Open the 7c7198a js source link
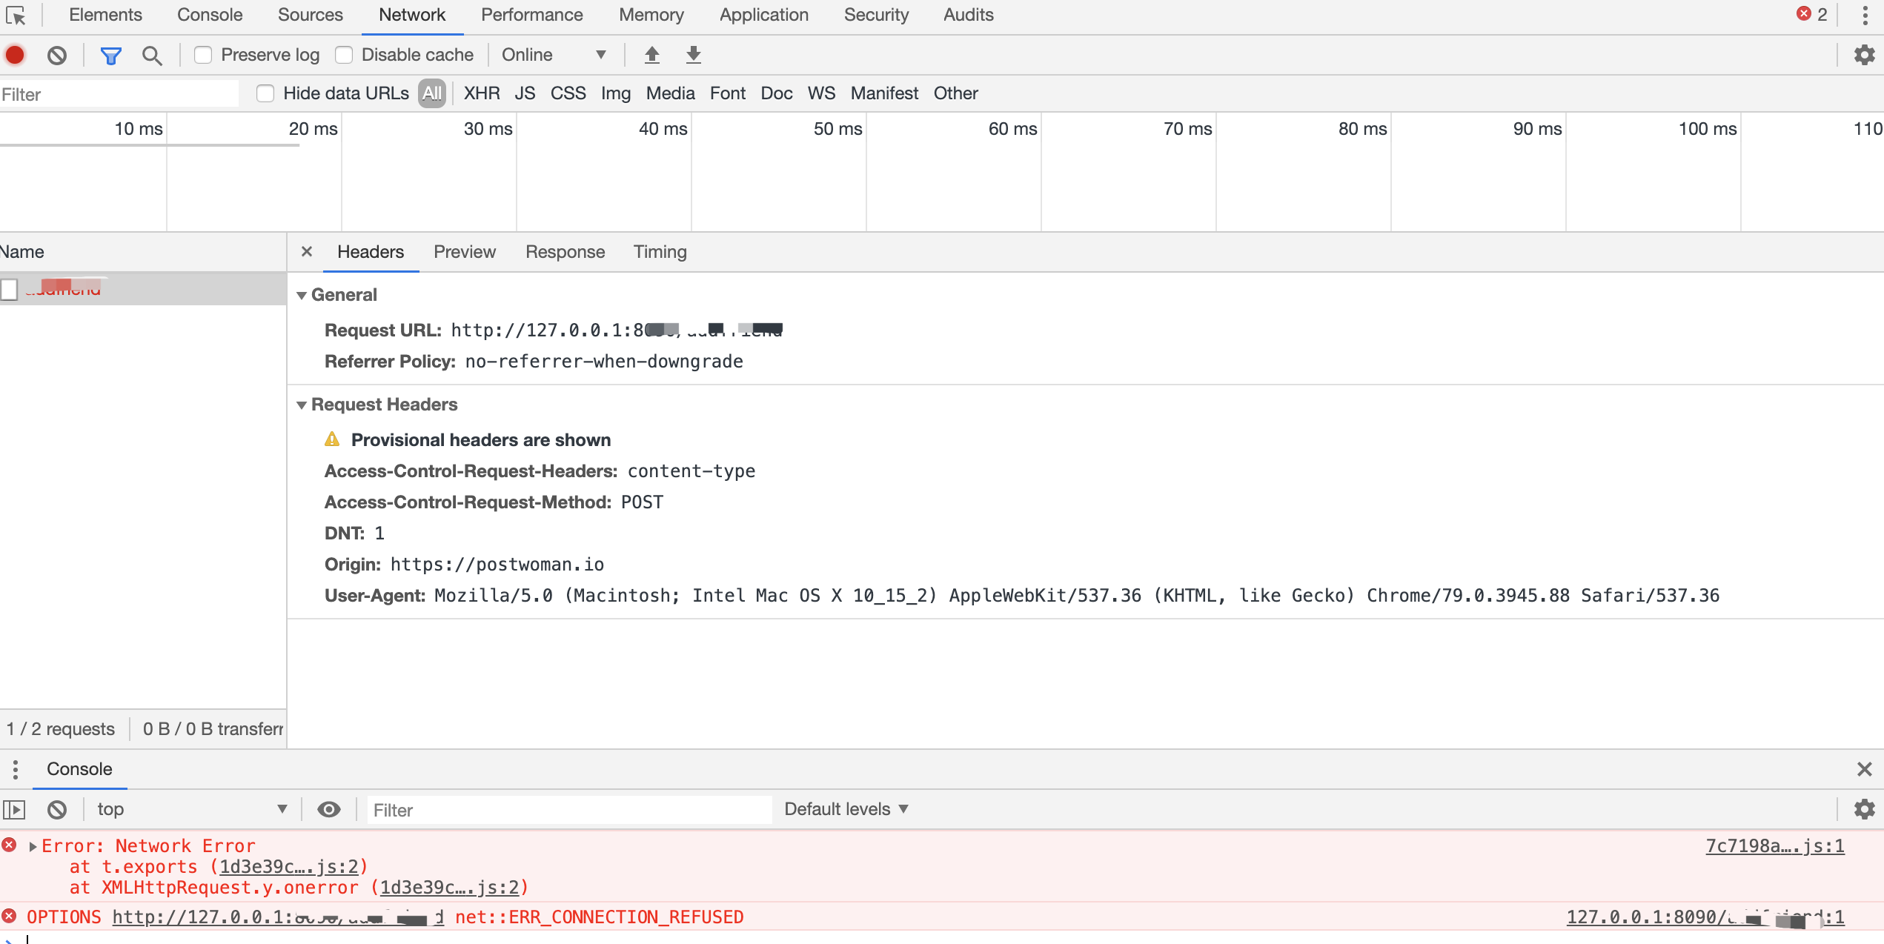 pyautogui.click(x=1774, y=846)
